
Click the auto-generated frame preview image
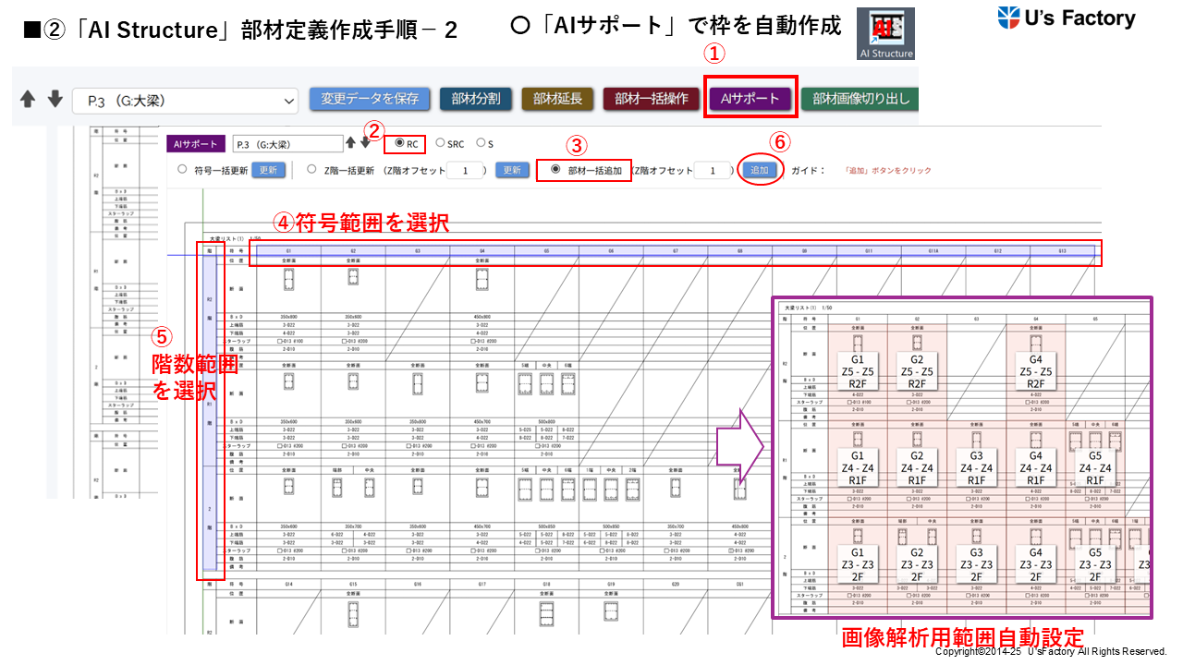coord(961,457)
